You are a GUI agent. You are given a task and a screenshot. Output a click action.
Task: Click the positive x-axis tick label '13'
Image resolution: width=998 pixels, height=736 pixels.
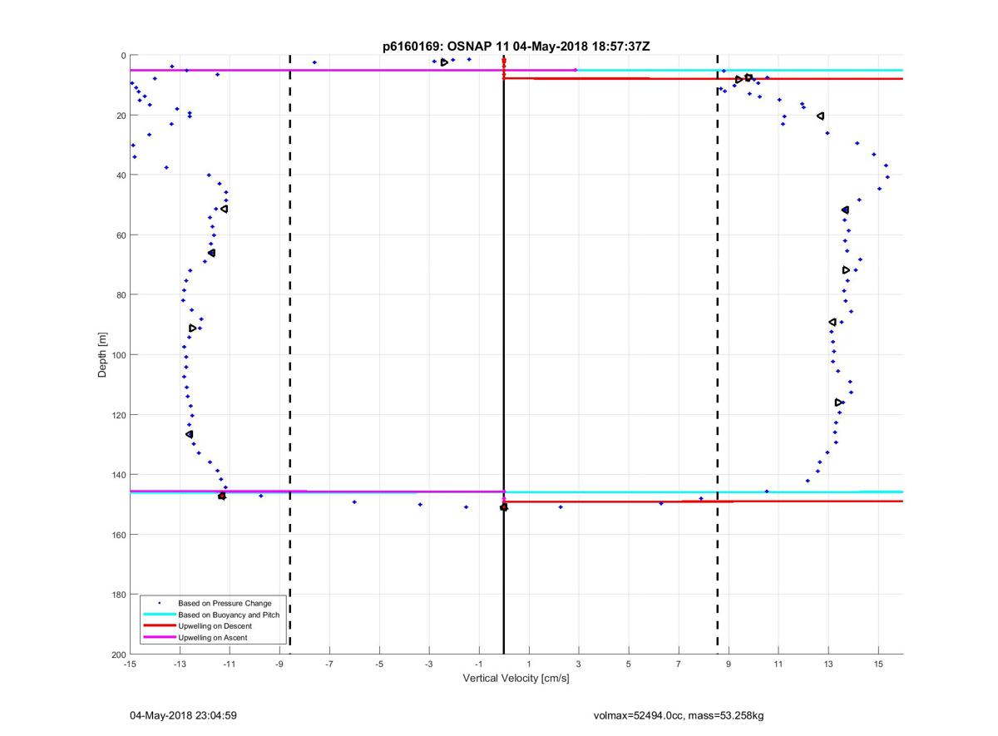828,664
